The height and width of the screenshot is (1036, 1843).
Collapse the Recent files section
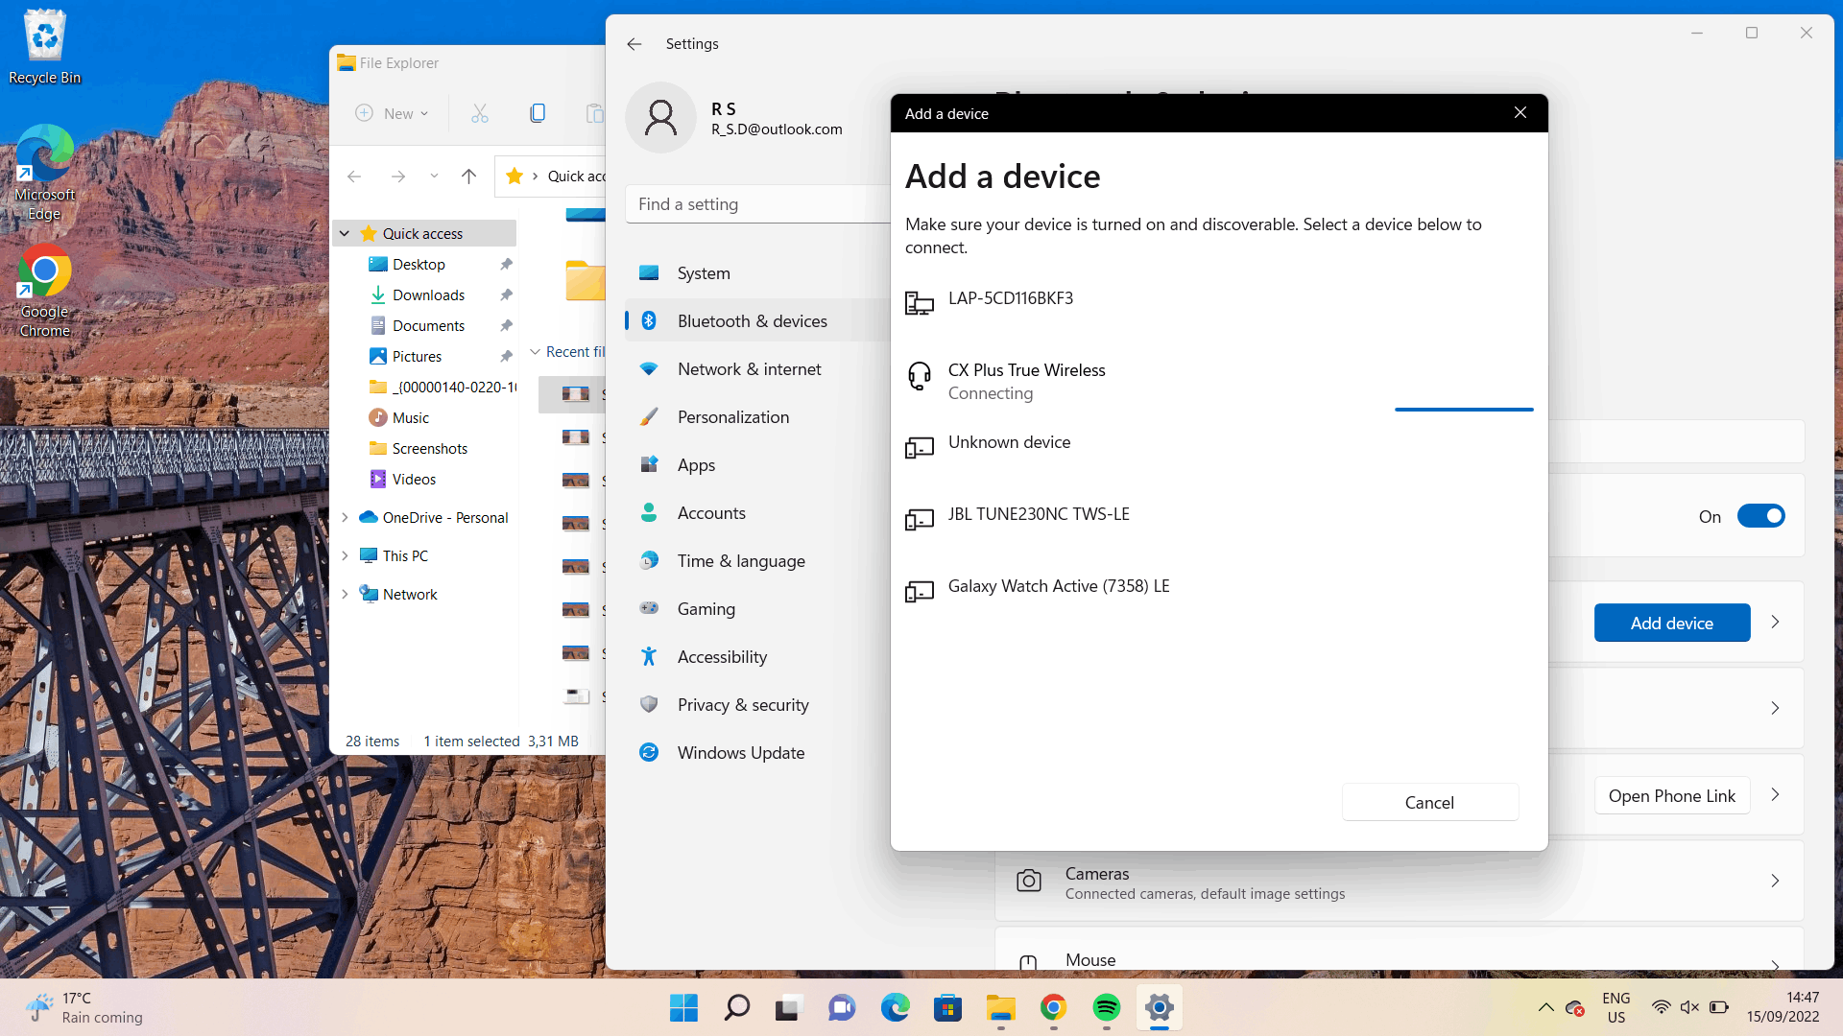[535, 352]
